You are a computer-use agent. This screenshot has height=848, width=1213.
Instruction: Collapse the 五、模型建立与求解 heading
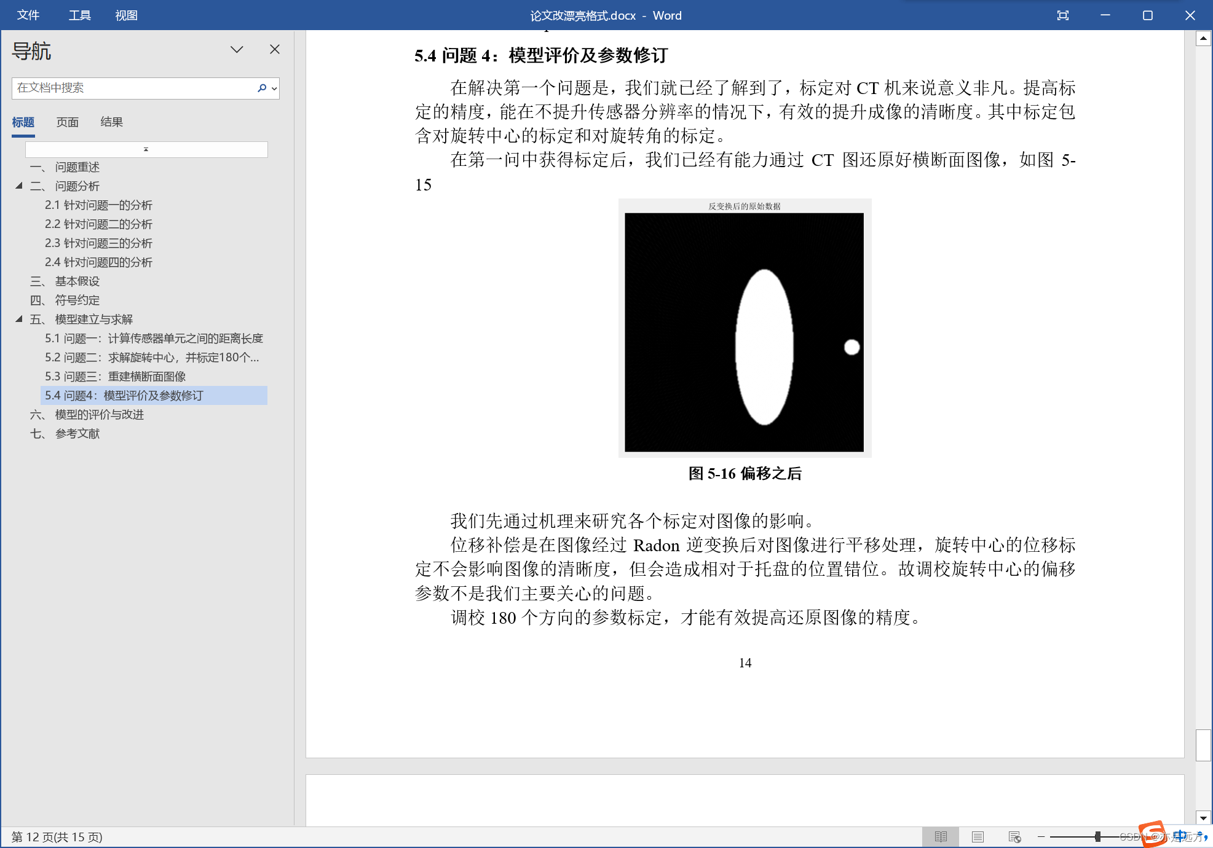(19, 319)
